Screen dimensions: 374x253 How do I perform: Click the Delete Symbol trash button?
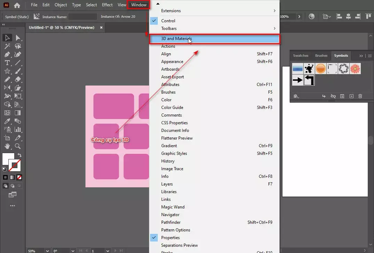[360, 96]
